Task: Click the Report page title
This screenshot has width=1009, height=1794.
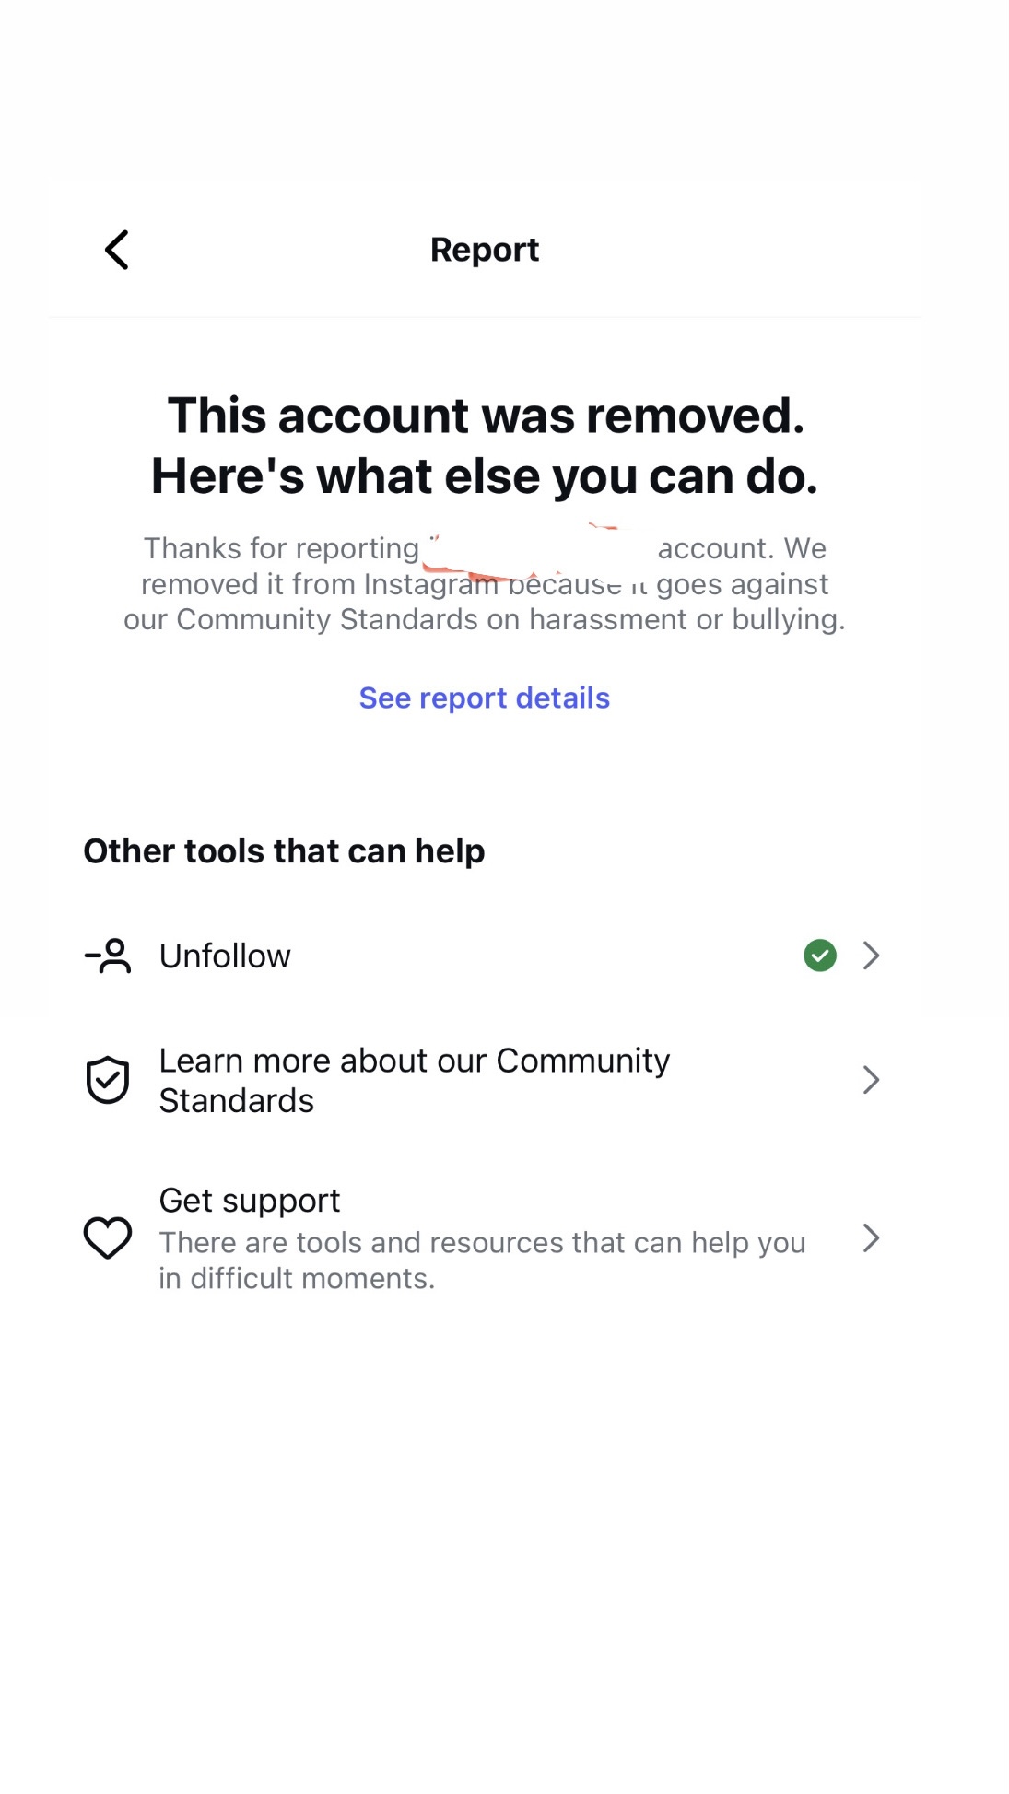Action: click(484, 250)
